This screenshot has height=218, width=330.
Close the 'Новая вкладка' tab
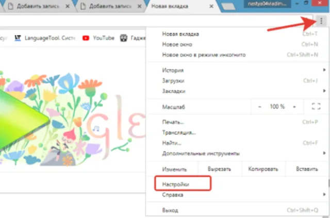[211, 6]
